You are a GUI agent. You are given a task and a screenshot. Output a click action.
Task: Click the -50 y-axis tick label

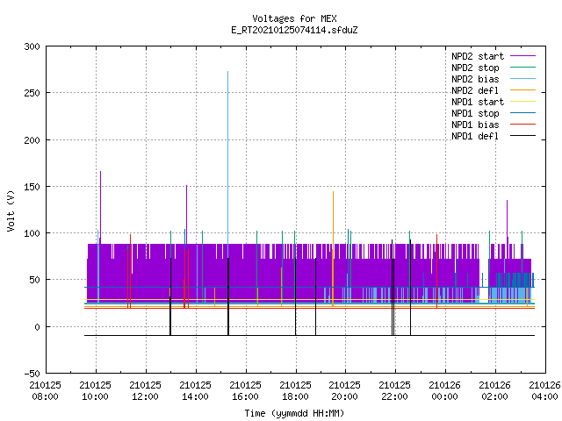(x=32, y=374)
